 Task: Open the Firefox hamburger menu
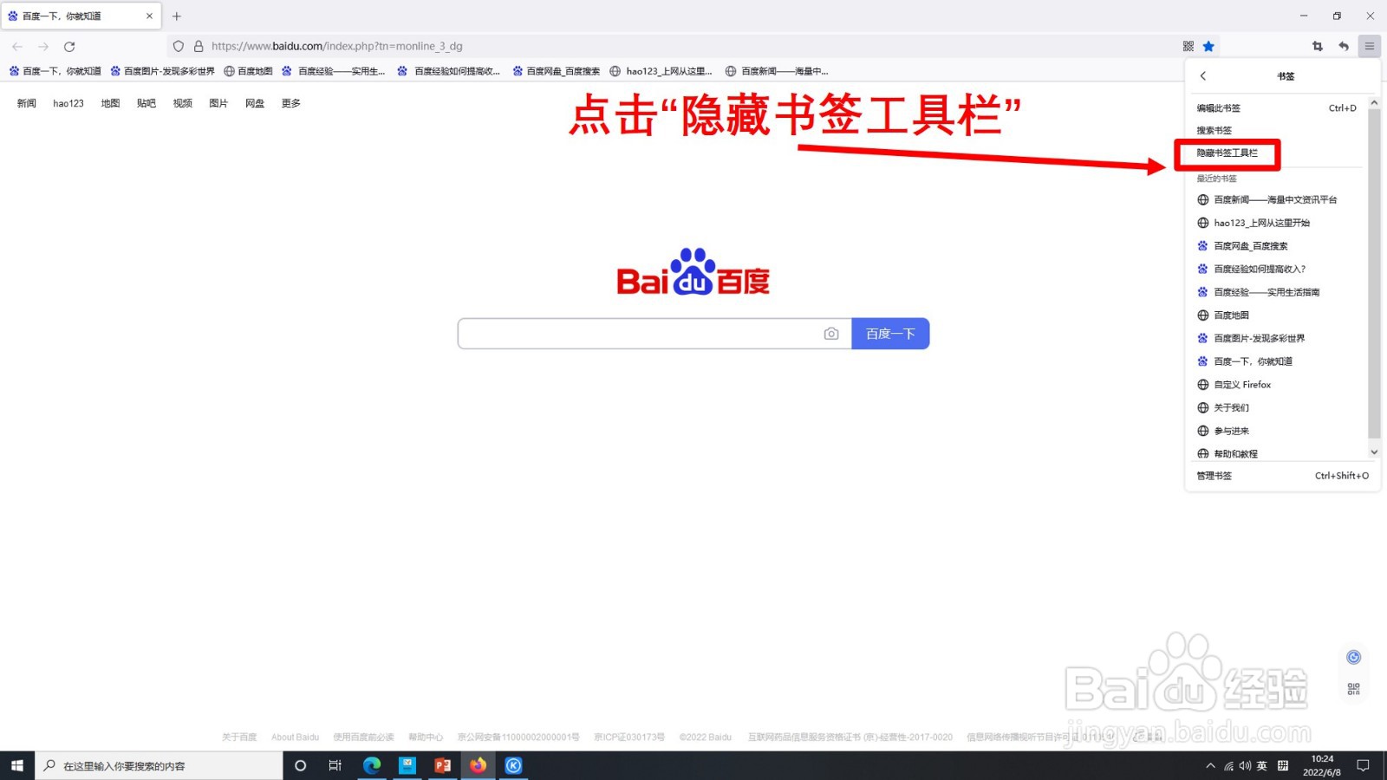(x=1370, y=47)
